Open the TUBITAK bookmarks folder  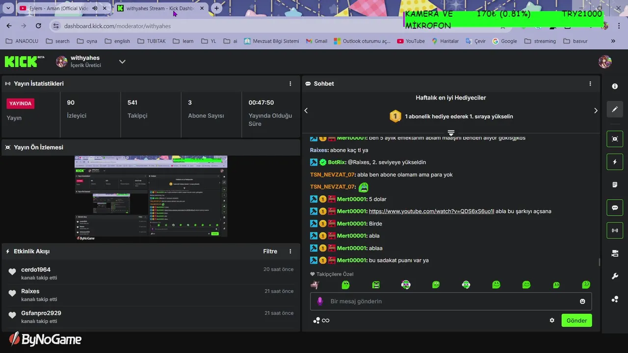pos(152,41)
